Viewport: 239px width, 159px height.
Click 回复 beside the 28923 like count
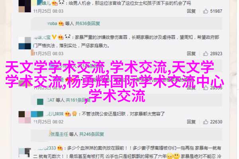pos(191,54)
